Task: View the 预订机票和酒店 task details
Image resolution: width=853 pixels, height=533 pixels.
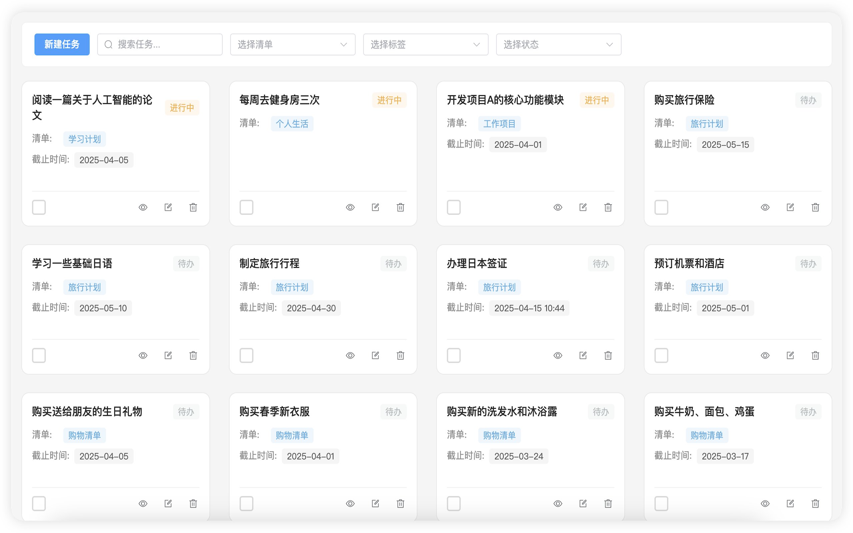Action: click(765, 355)
